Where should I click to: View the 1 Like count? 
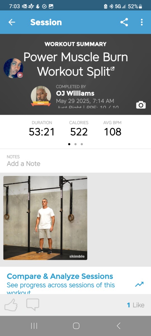point(136,305)
